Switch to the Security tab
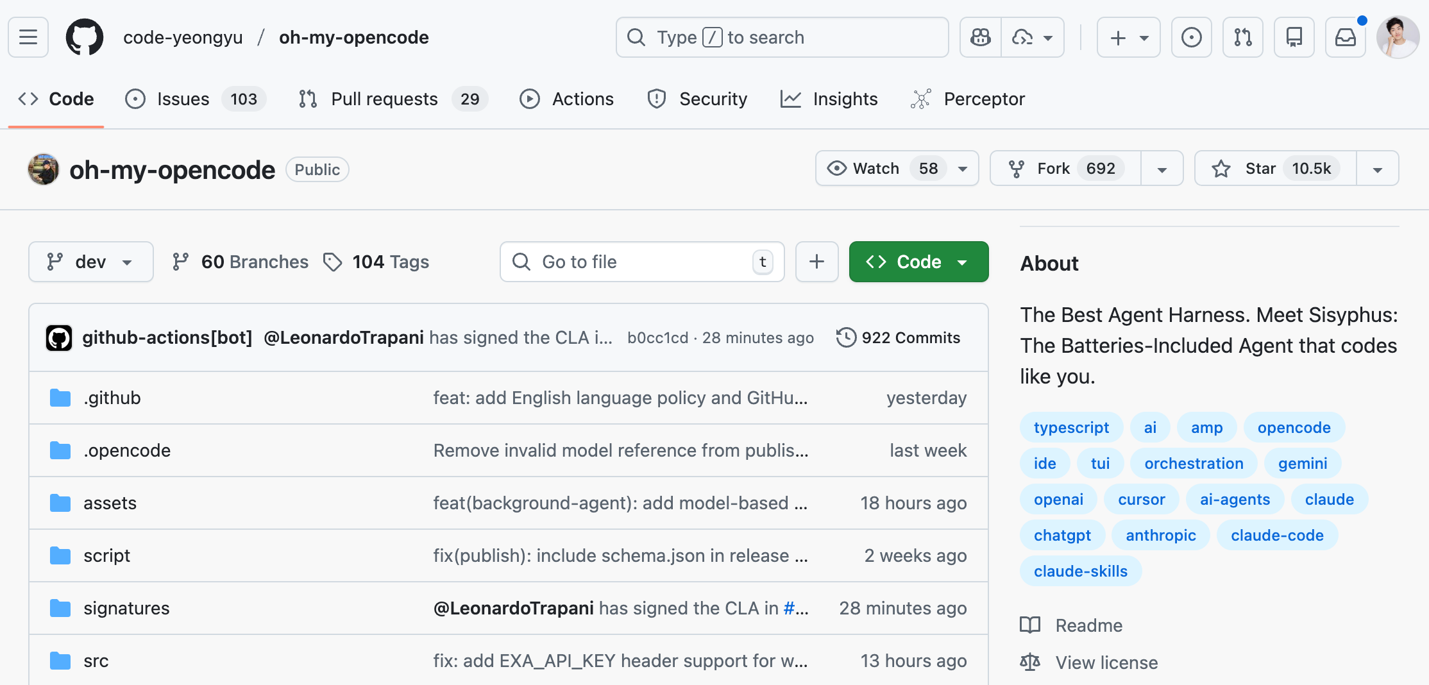This screenshot has height=685, width=1429. 697,99
